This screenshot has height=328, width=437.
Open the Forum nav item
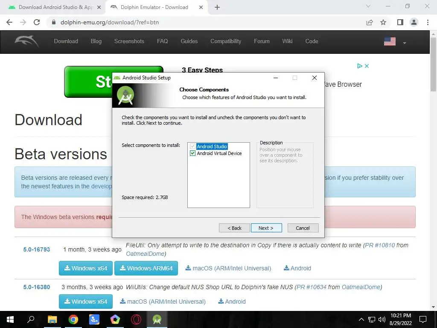pyautogui.click(x=262, y=41)
